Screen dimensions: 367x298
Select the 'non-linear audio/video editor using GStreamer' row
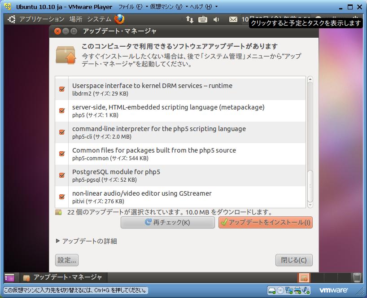click(180, 197)
